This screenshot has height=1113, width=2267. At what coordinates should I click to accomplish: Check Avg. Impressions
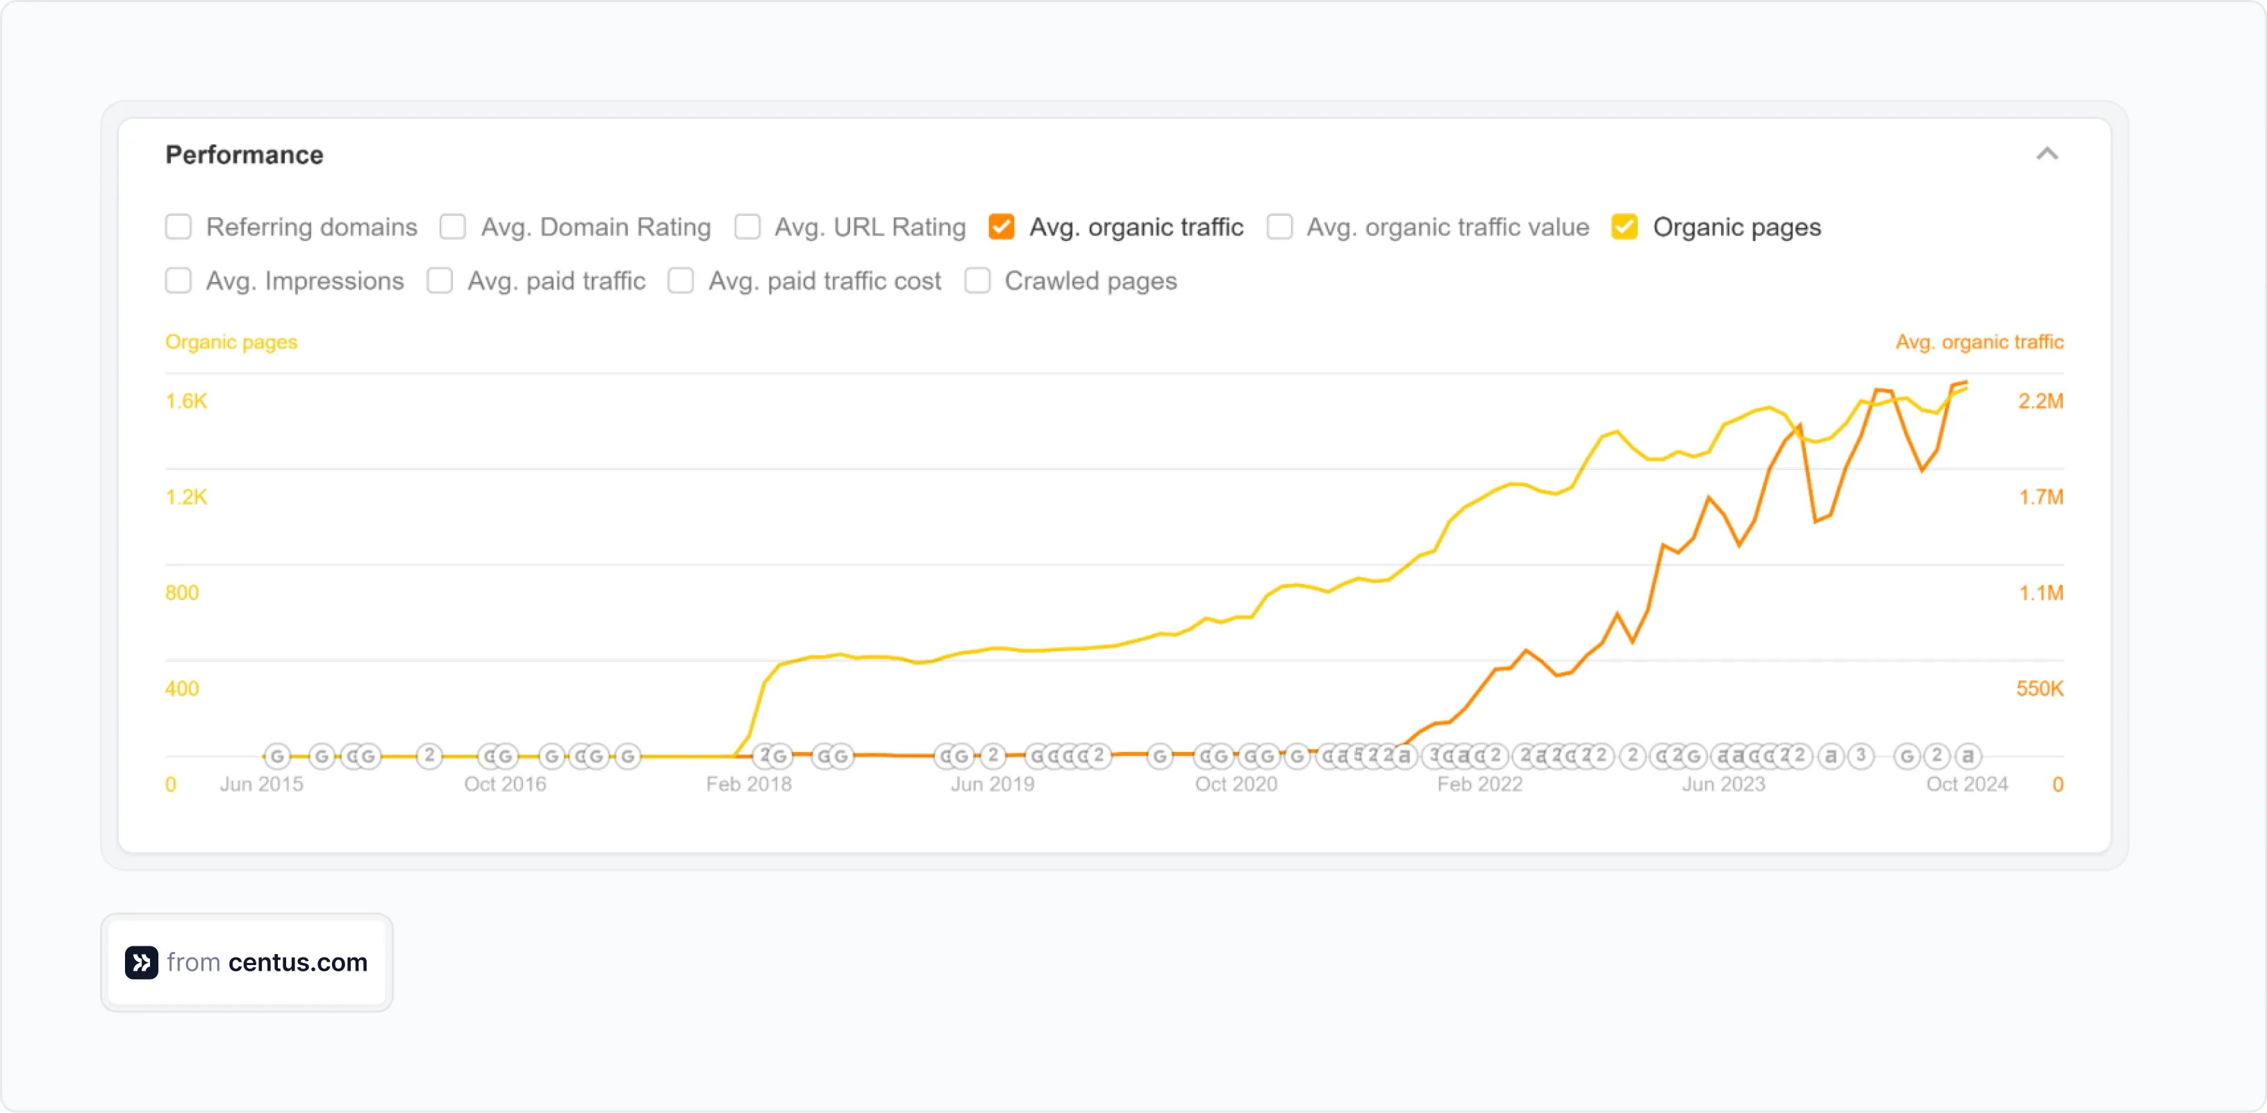pyautogui.click(x=178, y=281)
